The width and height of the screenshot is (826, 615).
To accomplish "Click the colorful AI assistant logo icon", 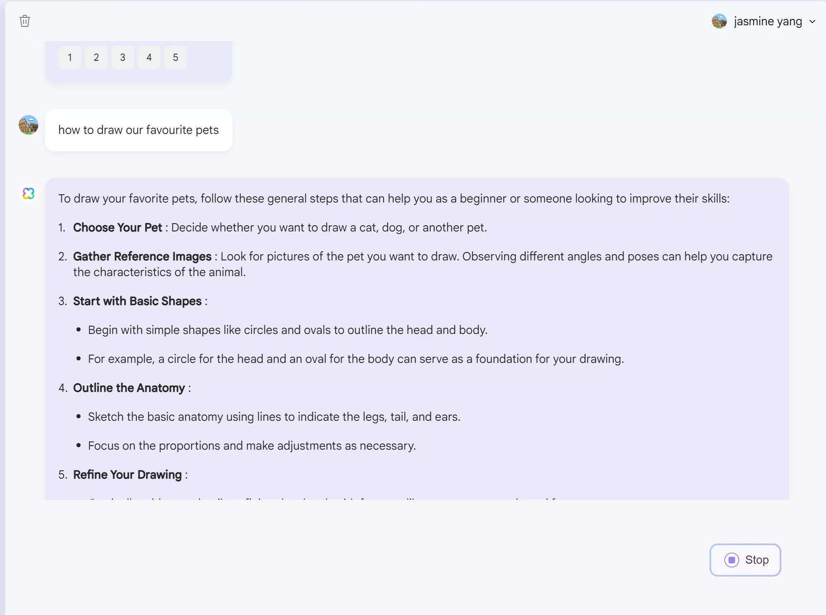I will [x=29, y=193].
